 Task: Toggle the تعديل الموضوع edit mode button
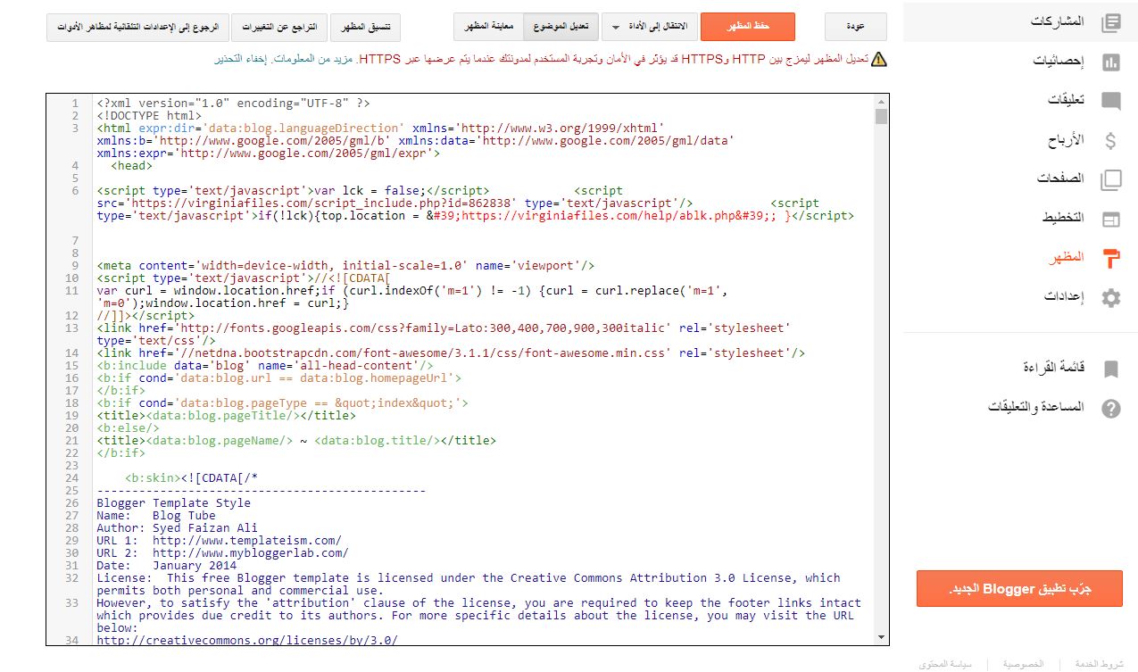(x=559, y=27)
